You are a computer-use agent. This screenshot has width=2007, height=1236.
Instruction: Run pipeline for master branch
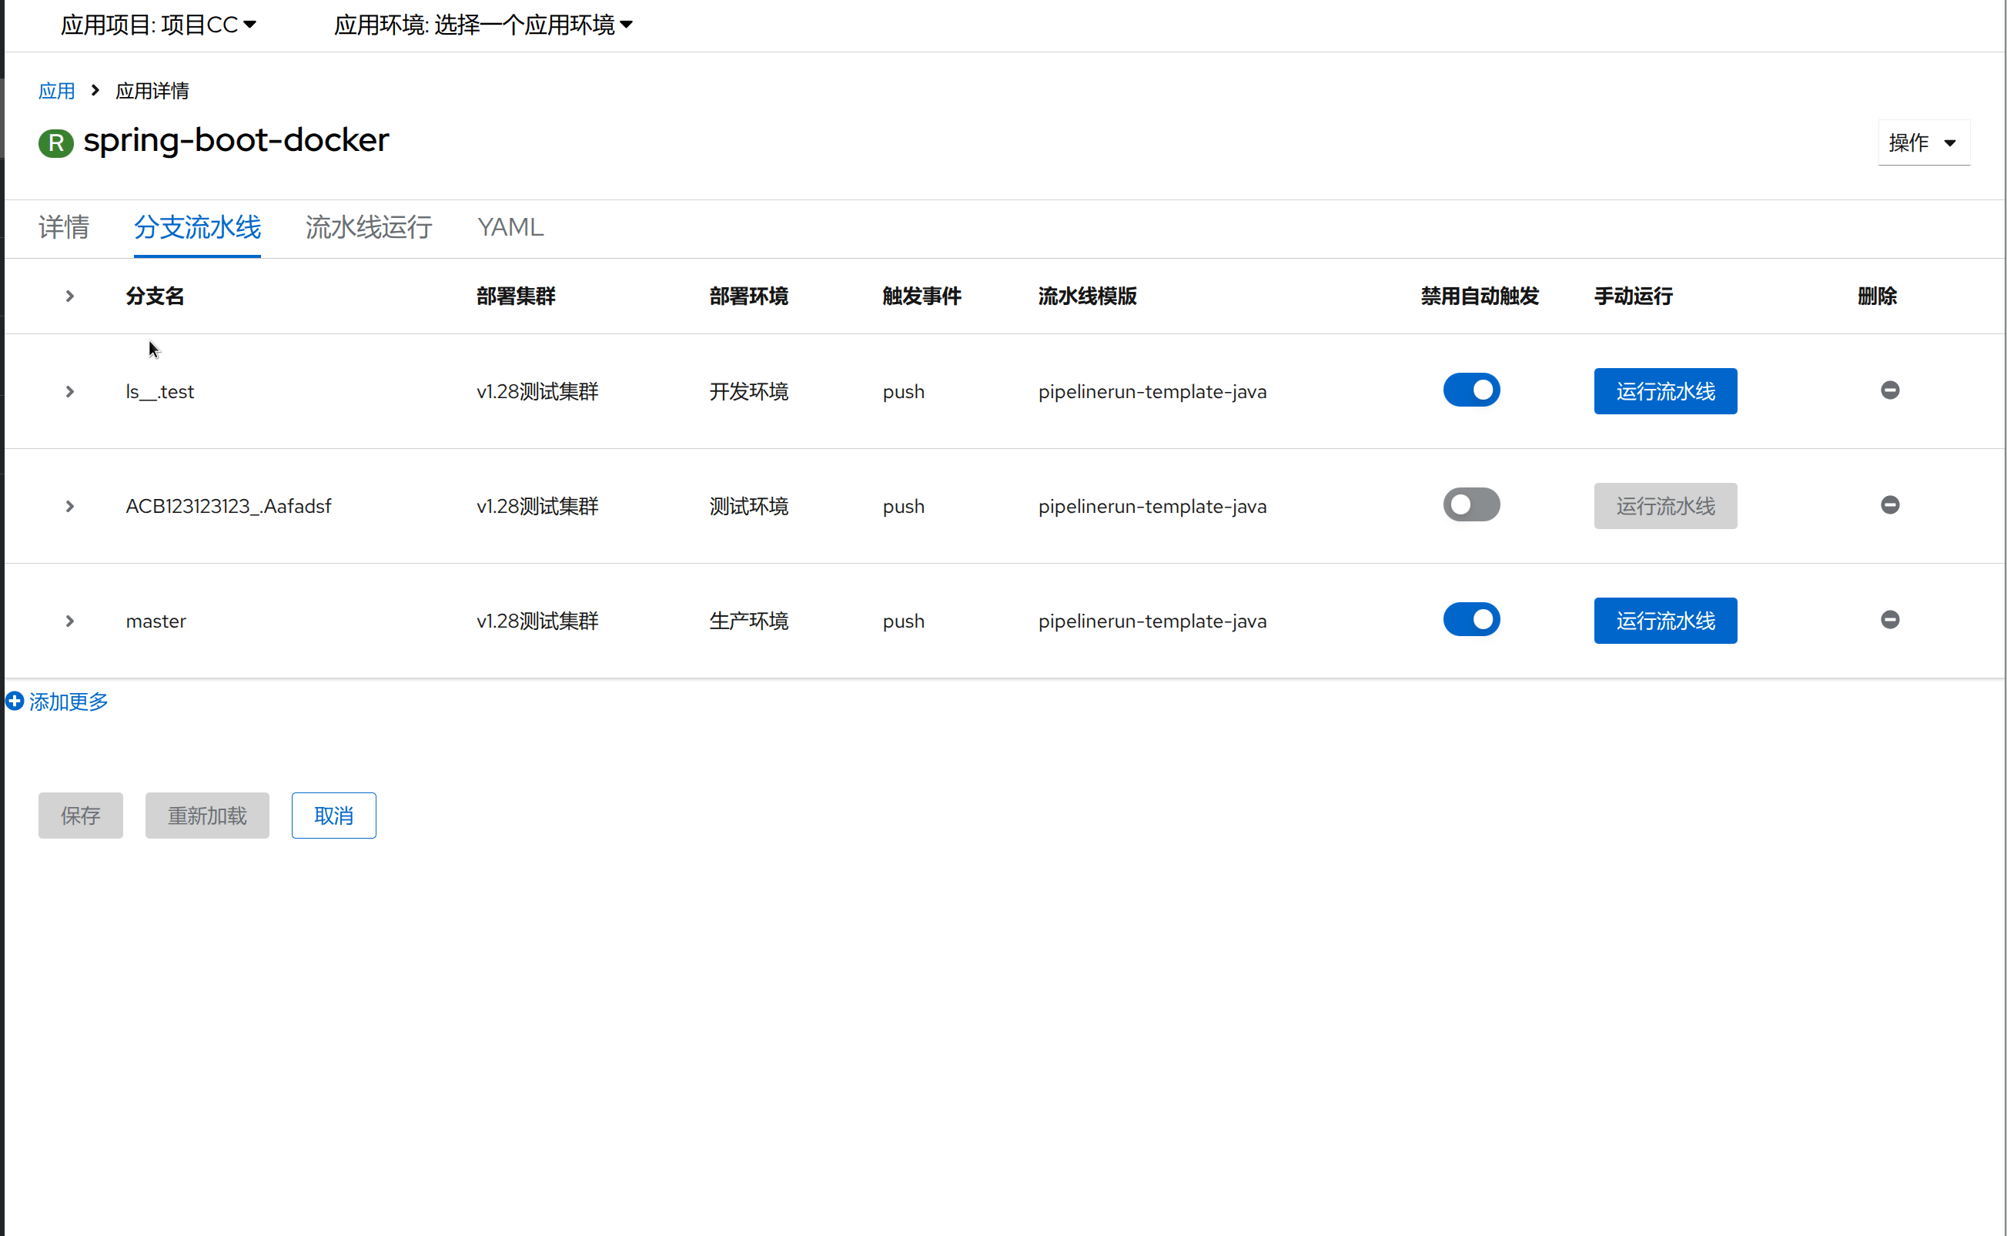1664,621
